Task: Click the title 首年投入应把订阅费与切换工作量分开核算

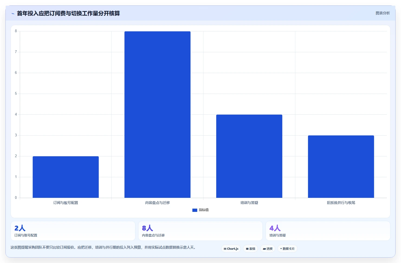Action: [x=68, y=13]
